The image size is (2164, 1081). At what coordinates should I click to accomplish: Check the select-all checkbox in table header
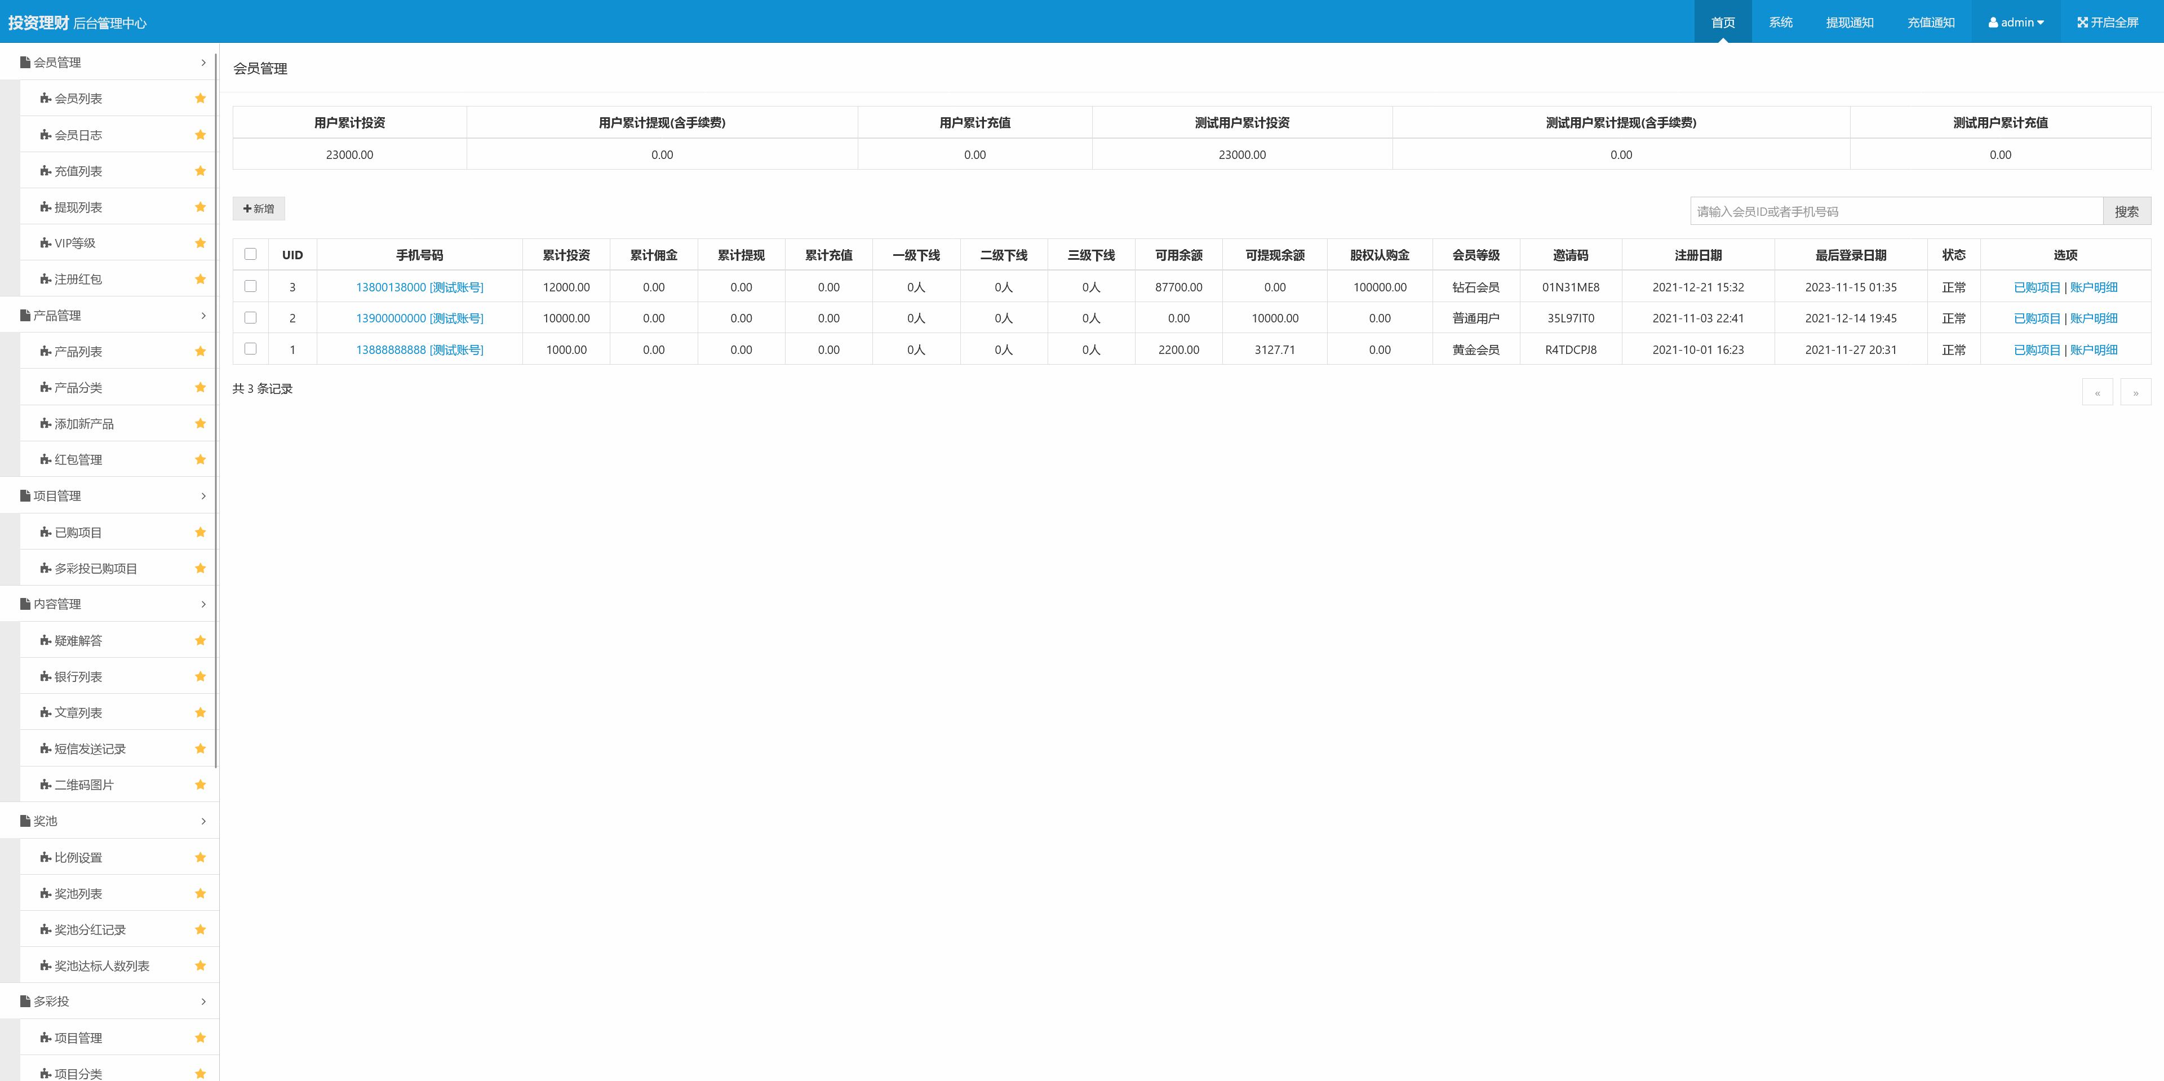click(x=250, y=254)
